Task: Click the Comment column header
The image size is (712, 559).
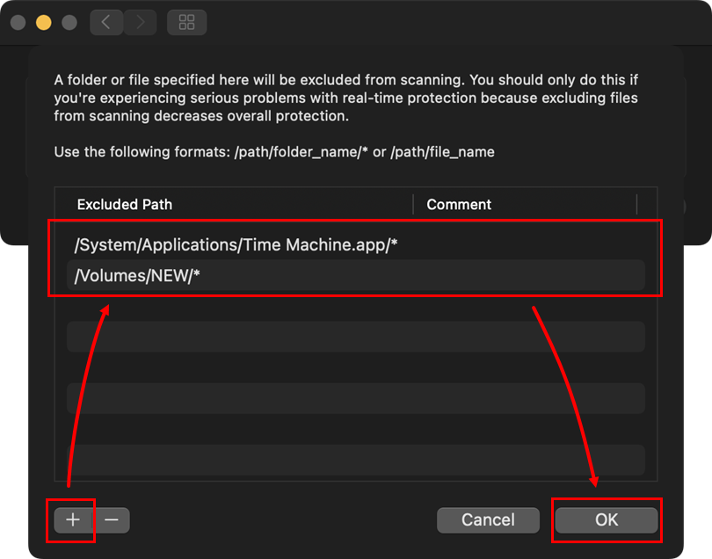Action: [459, 205]
